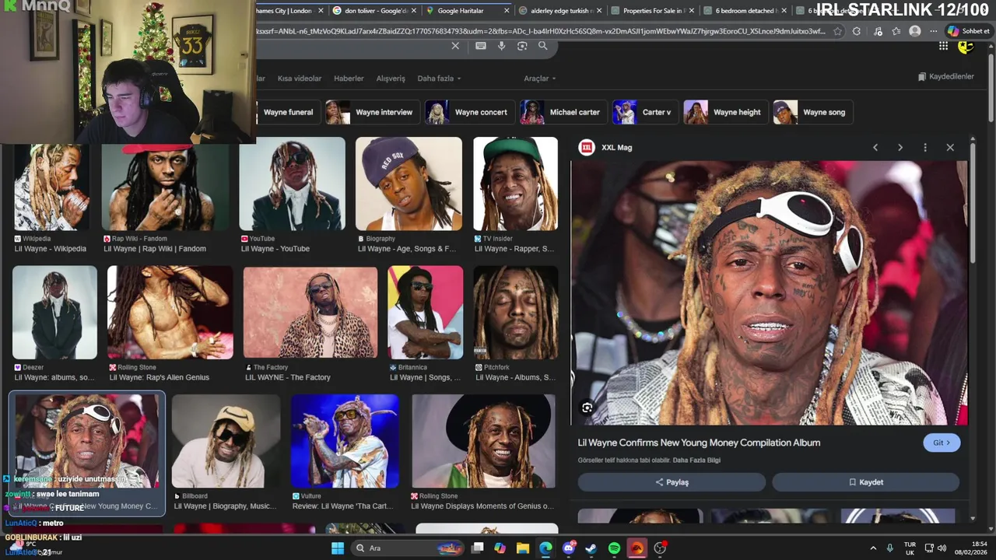Select the Wayne song suggestion chip

(x=813, y=112)
